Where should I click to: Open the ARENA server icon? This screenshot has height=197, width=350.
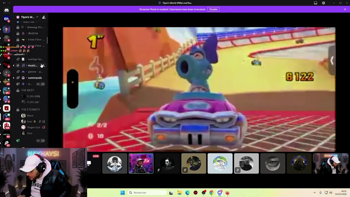[x=7, y=134]
